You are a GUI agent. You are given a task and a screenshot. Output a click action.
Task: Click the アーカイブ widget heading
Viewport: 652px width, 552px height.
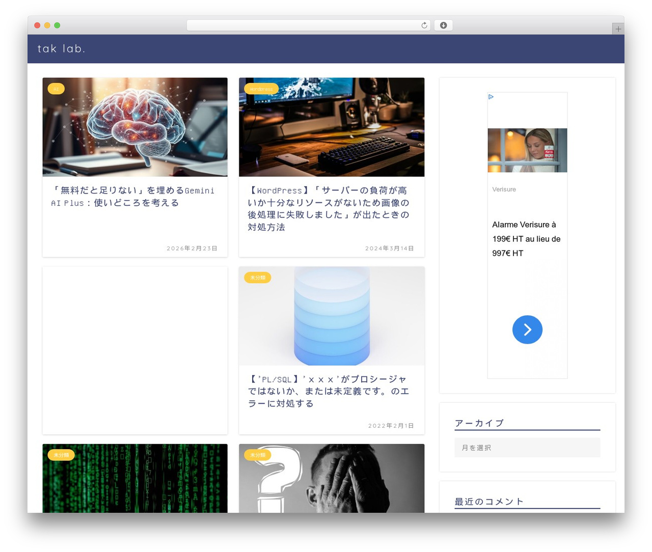(x=479, y=423)
